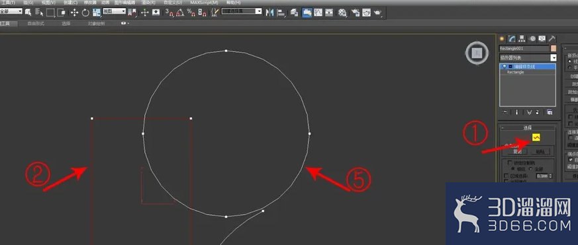This screenshot has height=245, width=578.
Task: Collapse the Selection rollout header
Action: pyautogui.click(x=527, y=127)
